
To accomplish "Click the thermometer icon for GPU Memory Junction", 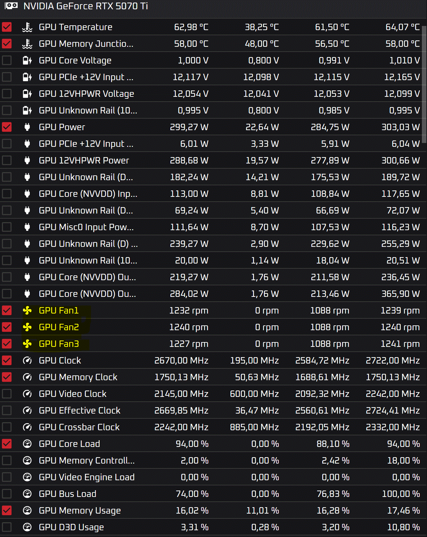I will pyautogui.click(x=27, y=44).
